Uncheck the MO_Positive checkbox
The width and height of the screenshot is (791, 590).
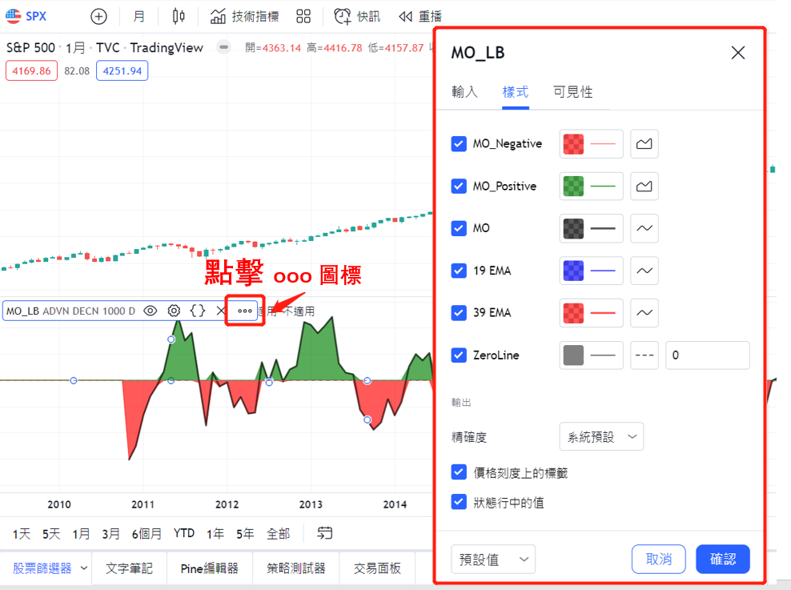point(459,186)
